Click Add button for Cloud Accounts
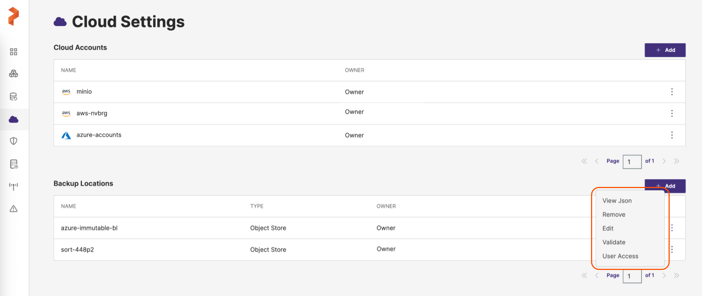The width and height of the screenshot is (702, 296). (x=665, y=50)
